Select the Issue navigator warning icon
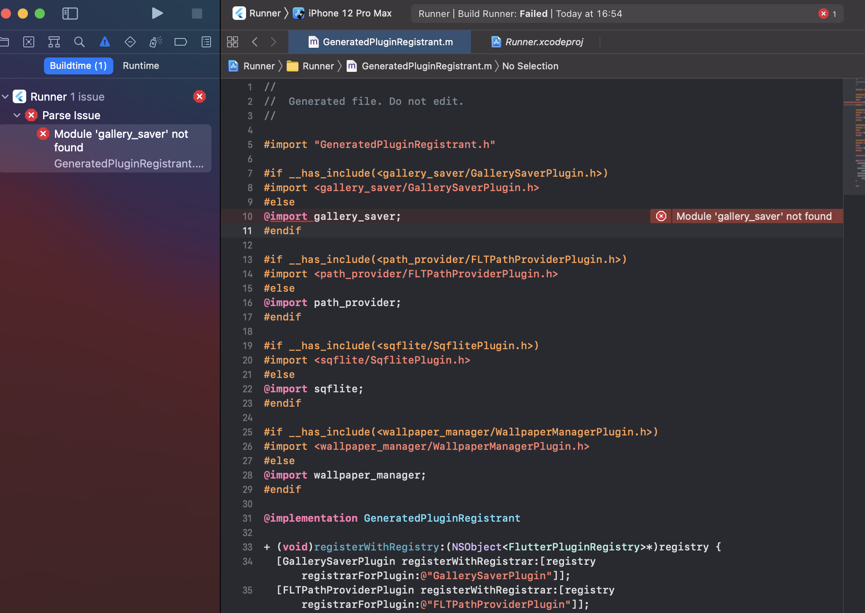The height and width of the screenshot is (613, 865). 105,42
